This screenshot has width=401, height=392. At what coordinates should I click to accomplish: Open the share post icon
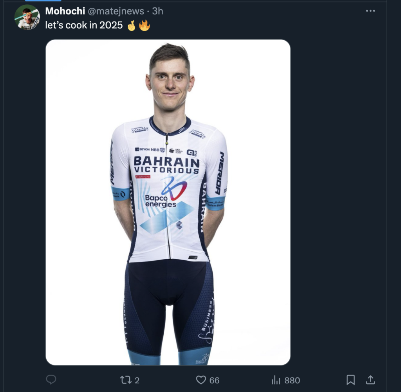tap(370, 380)
